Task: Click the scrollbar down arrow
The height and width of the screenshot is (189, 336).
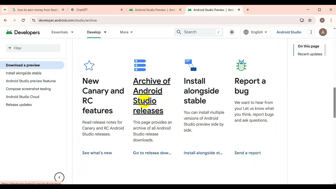Action: point(334,184)
